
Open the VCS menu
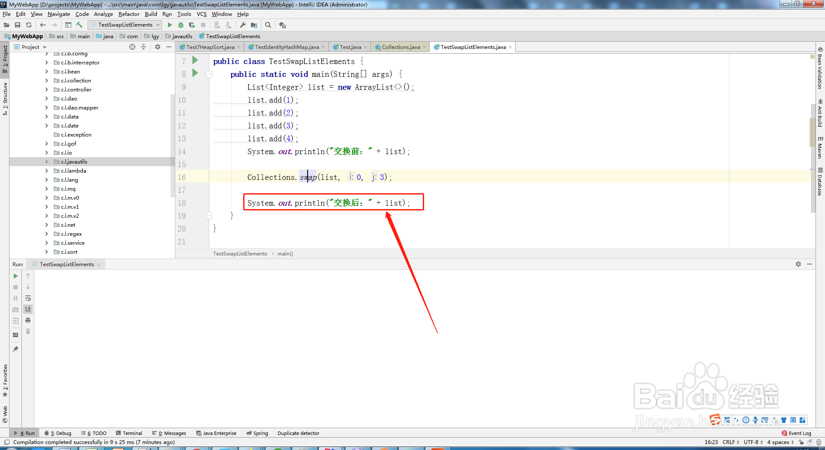(x=202, y=14)
